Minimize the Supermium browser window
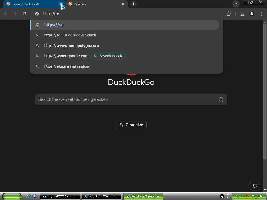This screenshot has width=267, height=200. coord(245,3)
